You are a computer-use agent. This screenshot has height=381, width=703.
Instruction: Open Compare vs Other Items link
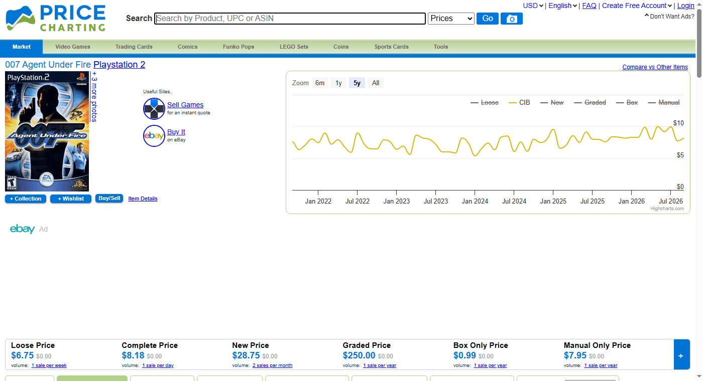pos(655,67)
